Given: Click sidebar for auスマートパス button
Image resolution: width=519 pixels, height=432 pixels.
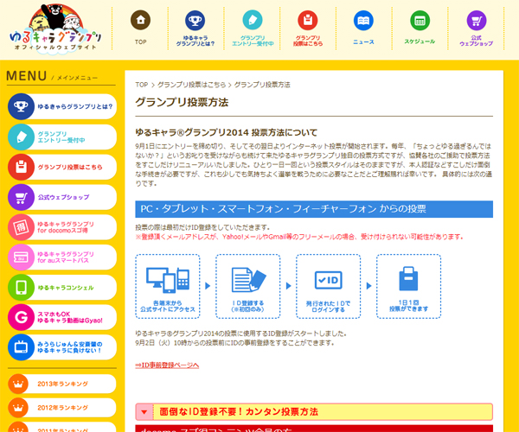Looking at the screenshot, I should [x=61, y=257].
